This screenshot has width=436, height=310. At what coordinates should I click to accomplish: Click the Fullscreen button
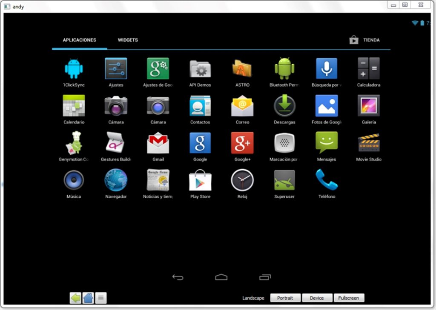349,298
